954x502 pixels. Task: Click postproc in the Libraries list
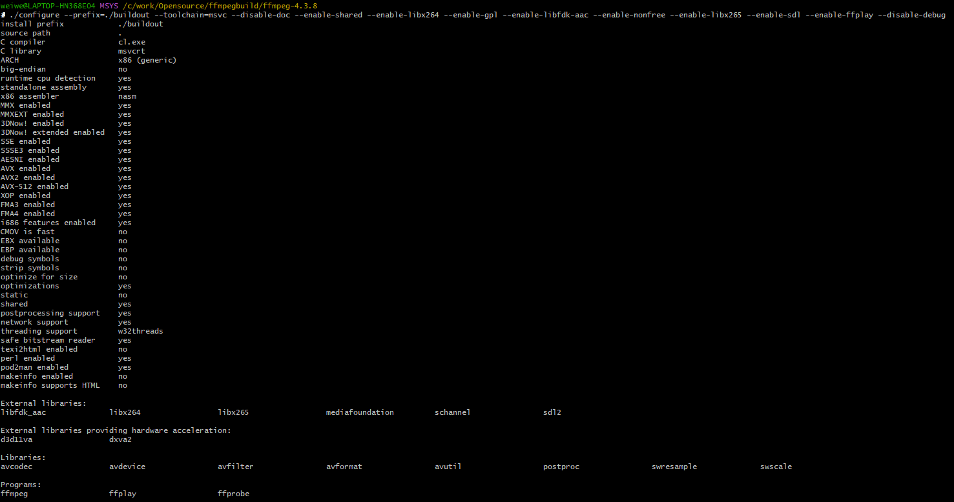click(561, 467)
